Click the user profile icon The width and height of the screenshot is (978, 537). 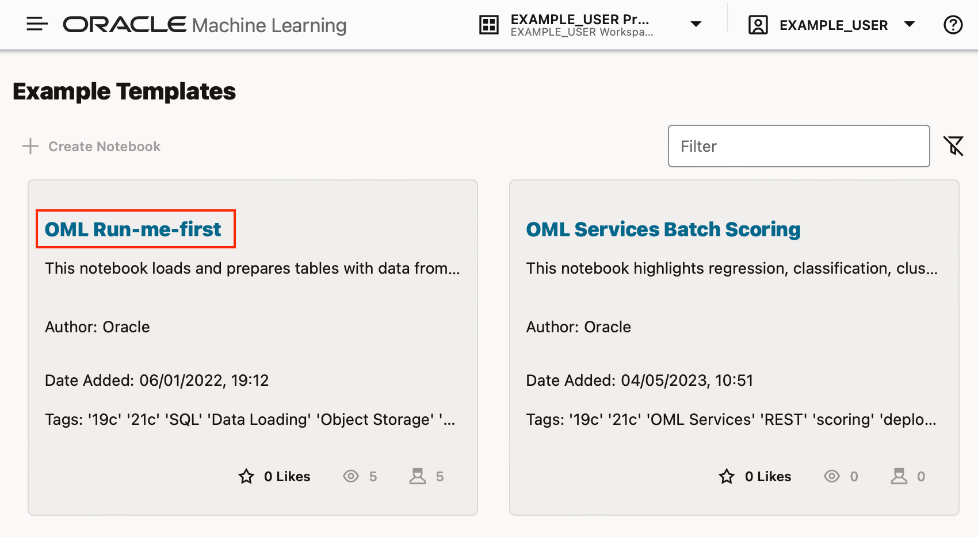click(x=758, y=25)
